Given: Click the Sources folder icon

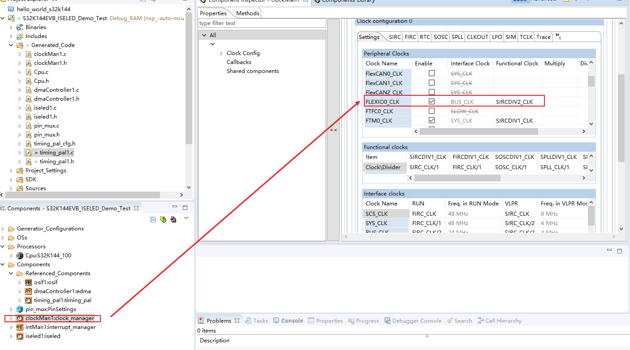Looking at the screenshot, I should [20, 188].
